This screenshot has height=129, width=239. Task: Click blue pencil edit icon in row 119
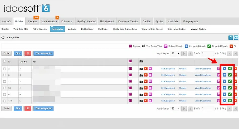click(224, 101)
